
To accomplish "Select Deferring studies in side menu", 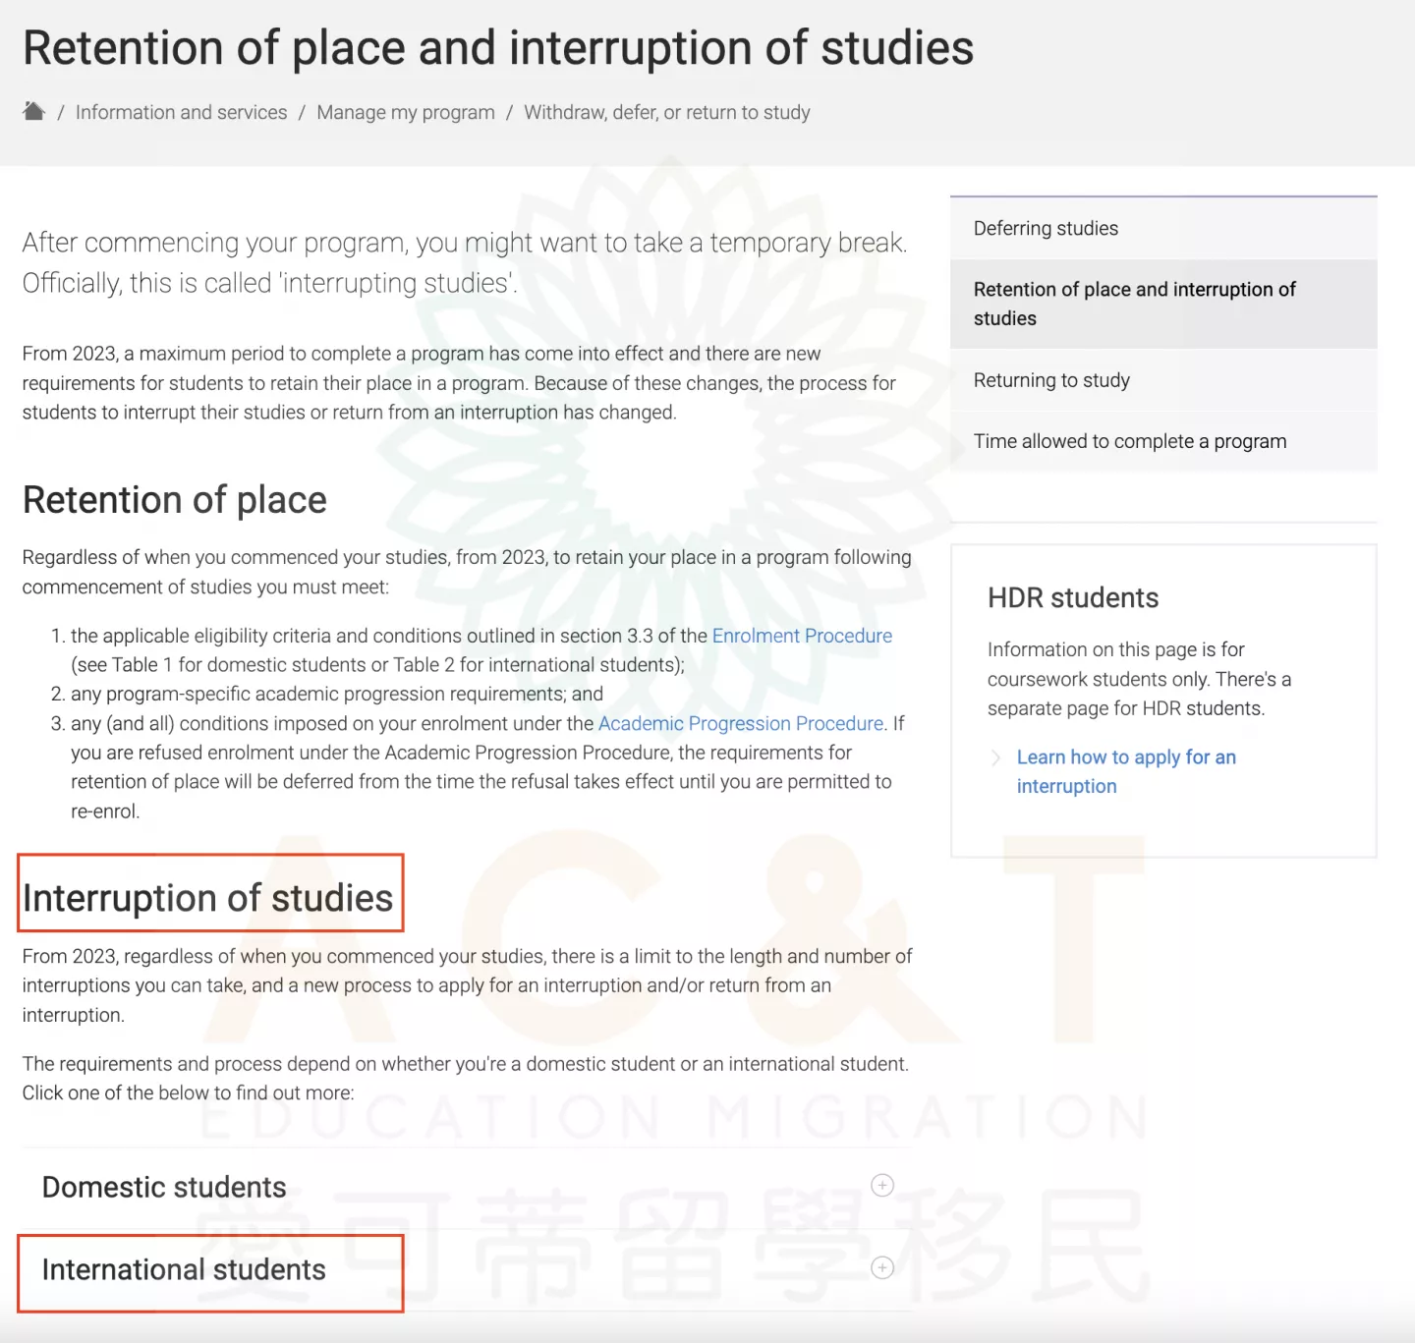I will coord(1163,228).
